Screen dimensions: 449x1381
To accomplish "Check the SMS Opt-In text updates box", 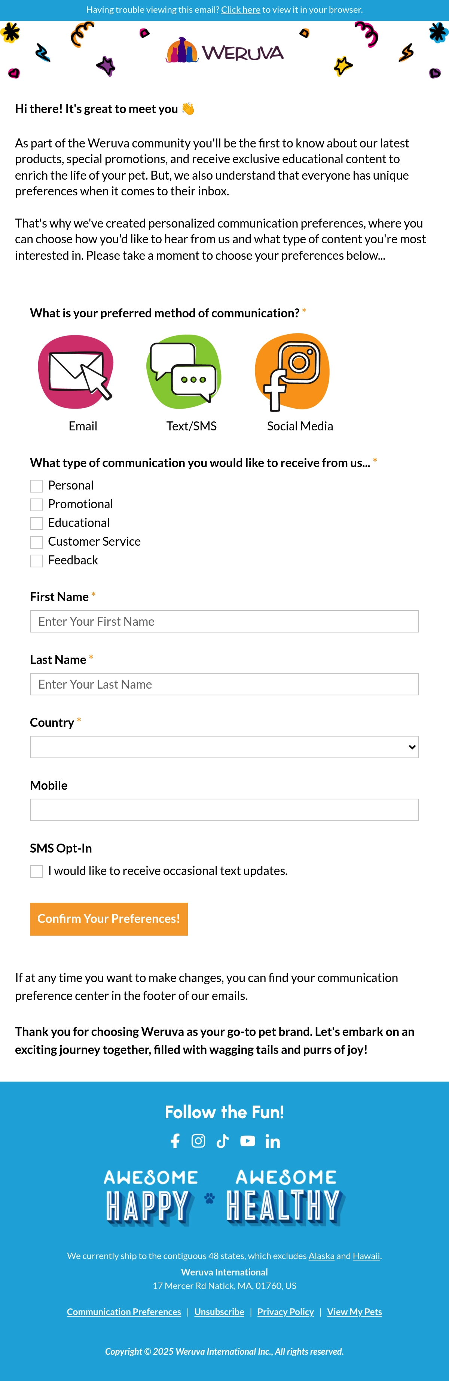I will pyautogui.click(x=36, y=871).
